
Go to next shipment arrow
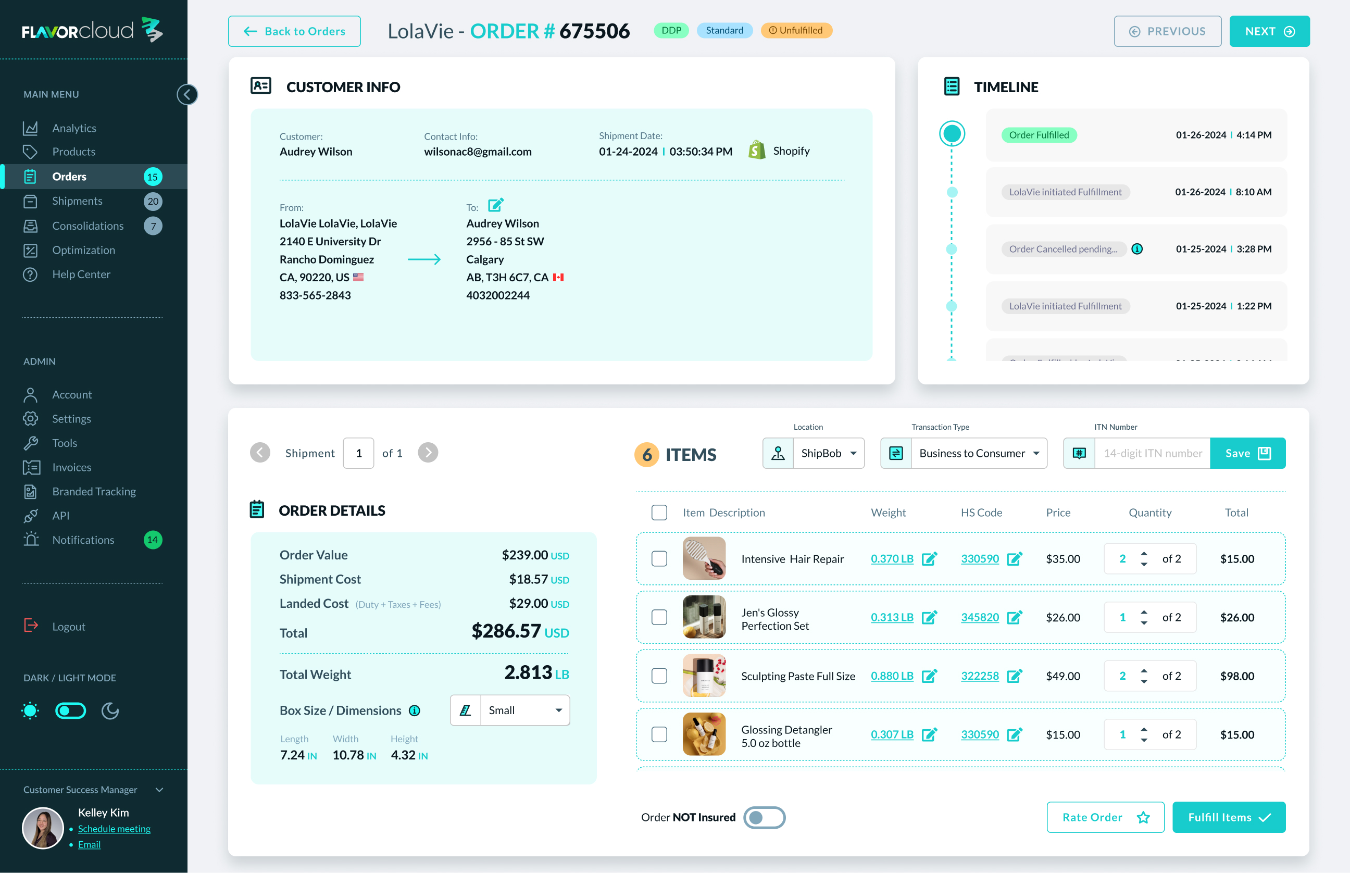[x=428, y=452]
